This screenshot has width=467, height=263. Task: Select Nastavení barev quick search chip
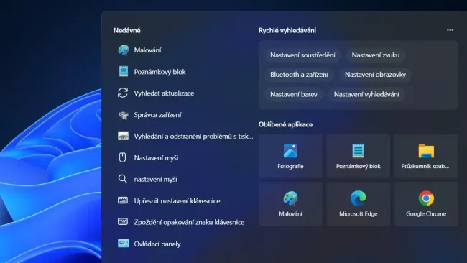294,94
